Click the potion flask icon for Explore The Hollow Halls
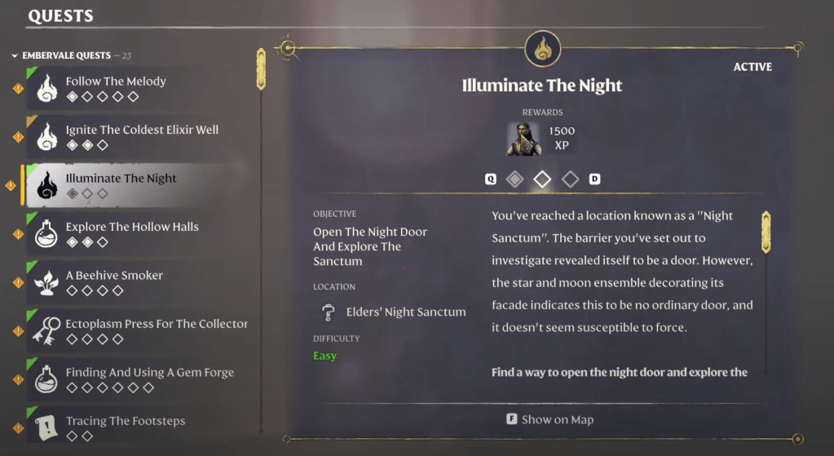The height and width of the screenshot is (456, 834). (47, 234)
